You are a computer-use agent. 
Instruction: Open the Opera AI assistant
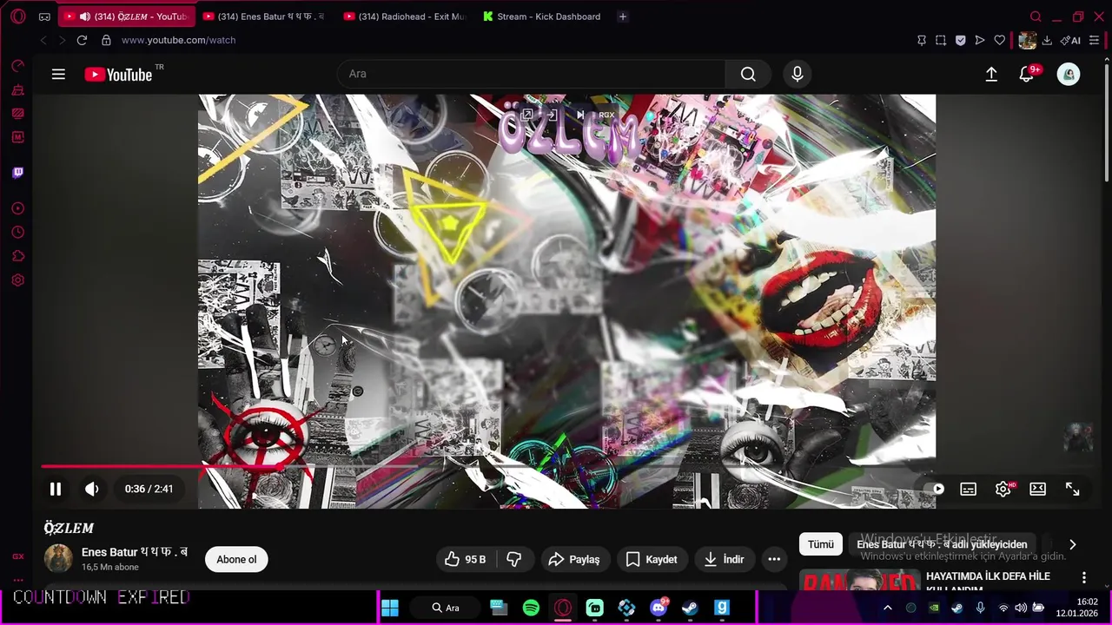pos(1070,40)
